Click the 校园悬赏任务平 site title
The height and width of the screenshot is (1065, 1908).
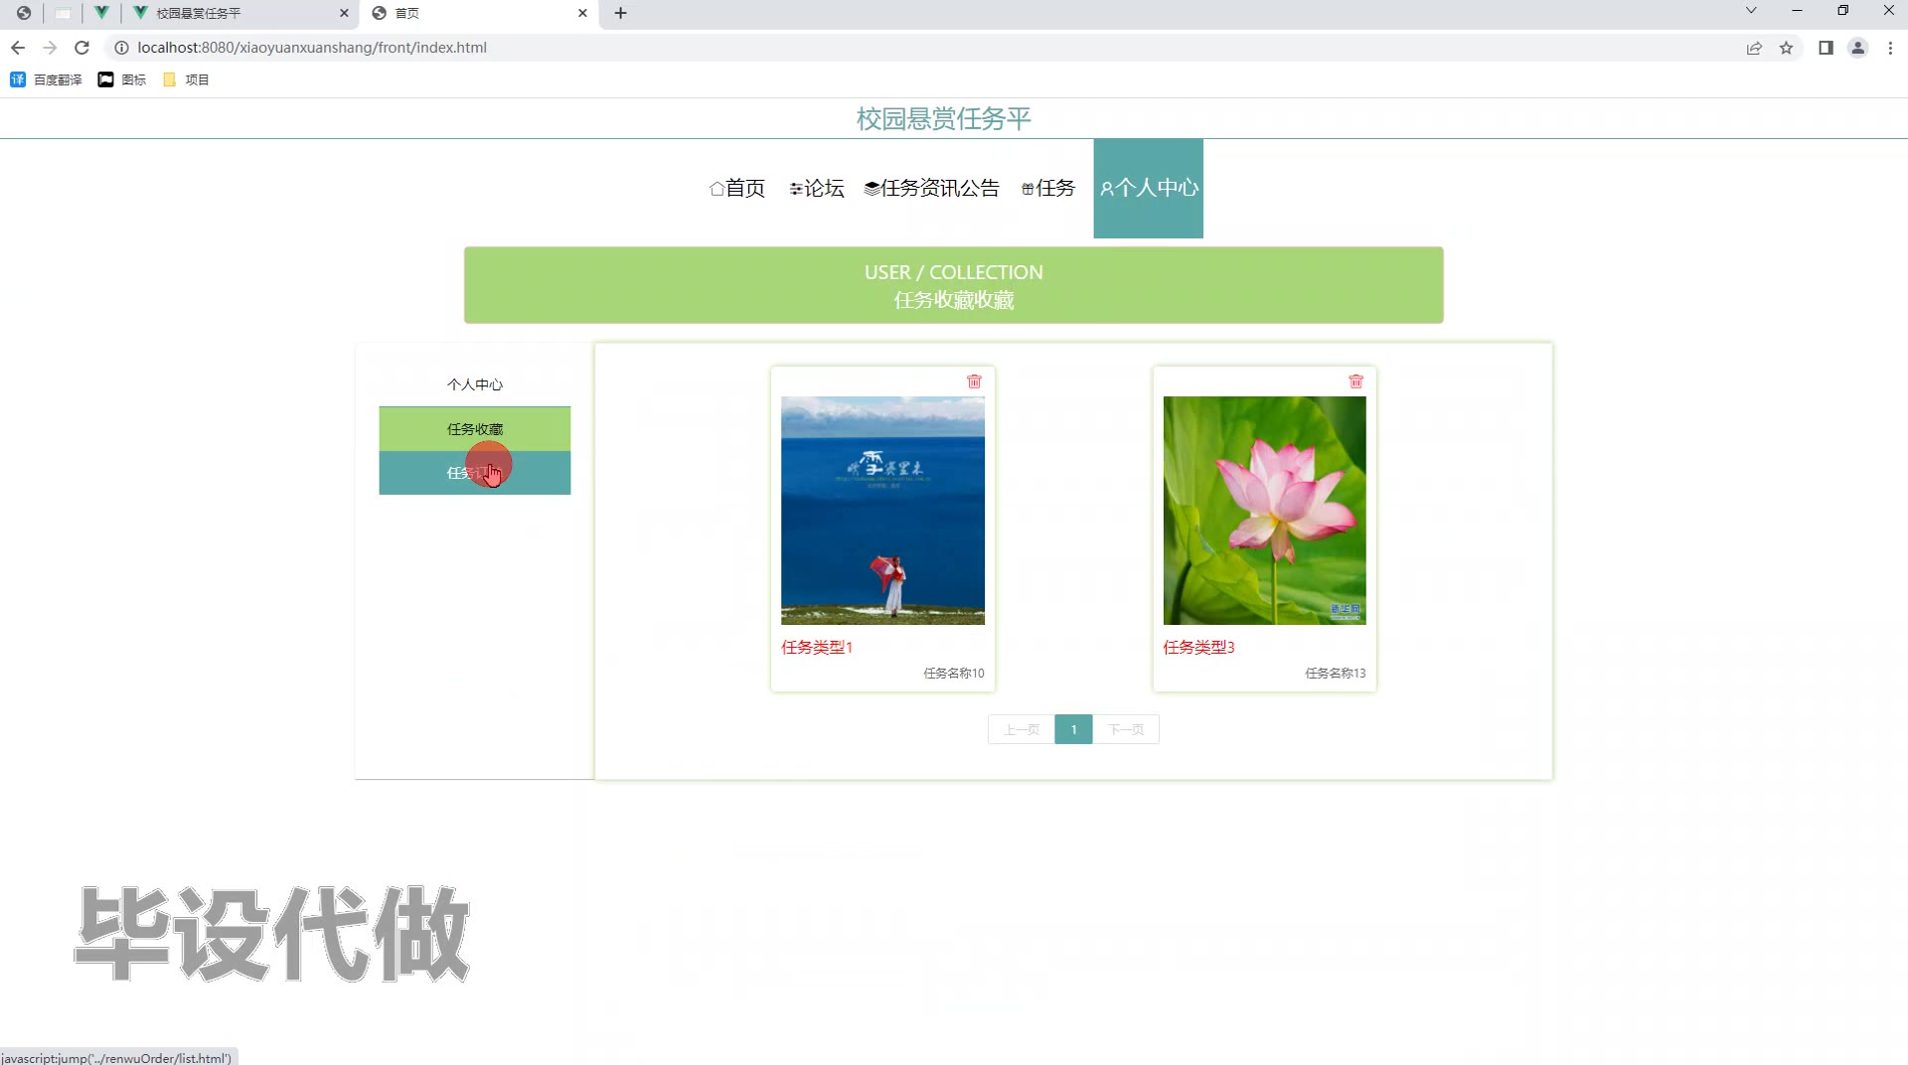(x=944, y=119)
